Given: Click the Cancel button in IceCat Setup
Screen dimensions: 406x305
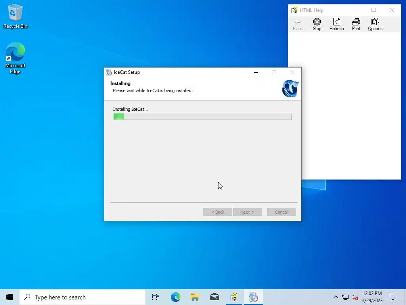Looking at the screenshot, I should (x=282, y=212).
